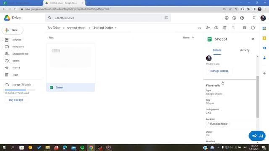Click the Manage access button
Screen dimensions: 269x151
(x=219, y=71)
